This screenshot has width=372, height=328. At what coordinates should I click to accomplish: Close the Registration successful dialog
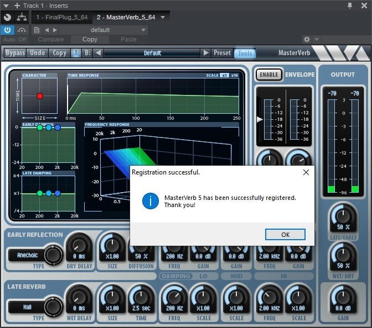coord(306,172)
